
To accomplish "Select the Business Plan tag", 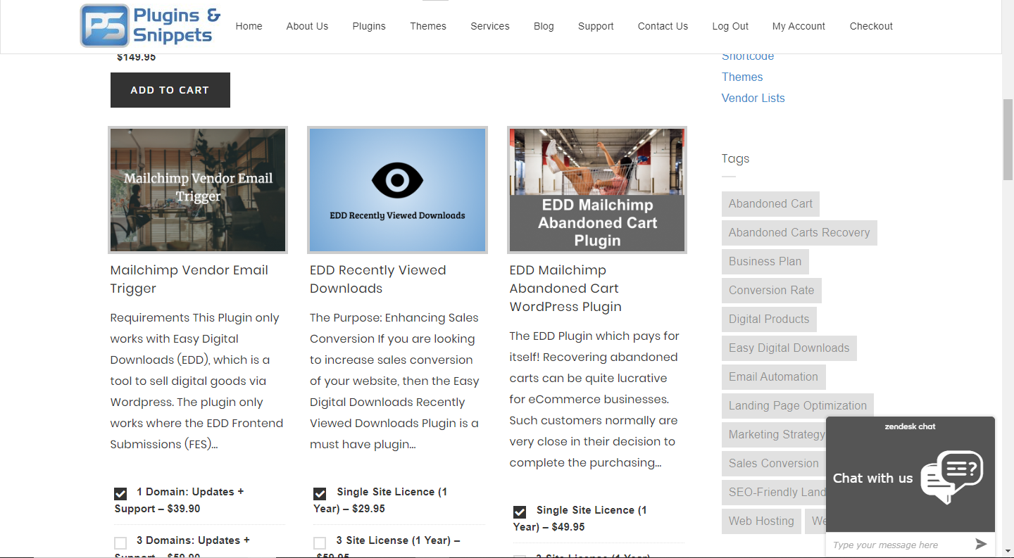I will tap(765, 262).
